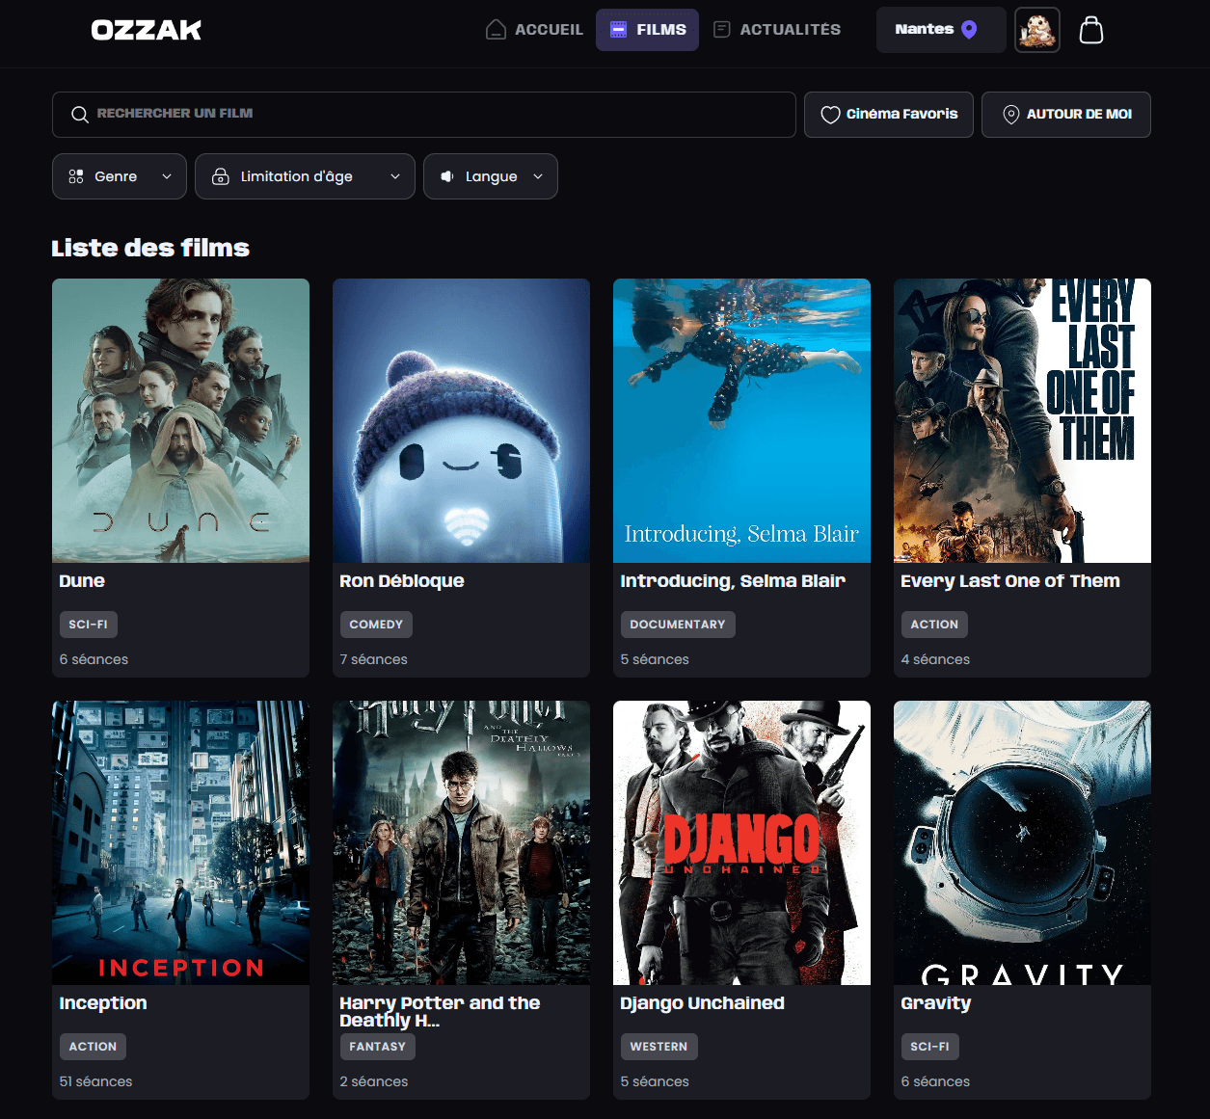Expand the Genre filter dropdown

coord(120,176)
